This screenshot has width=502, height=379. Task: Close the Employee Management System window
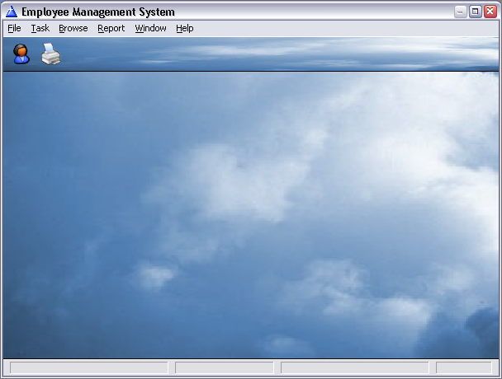[490, 12]
